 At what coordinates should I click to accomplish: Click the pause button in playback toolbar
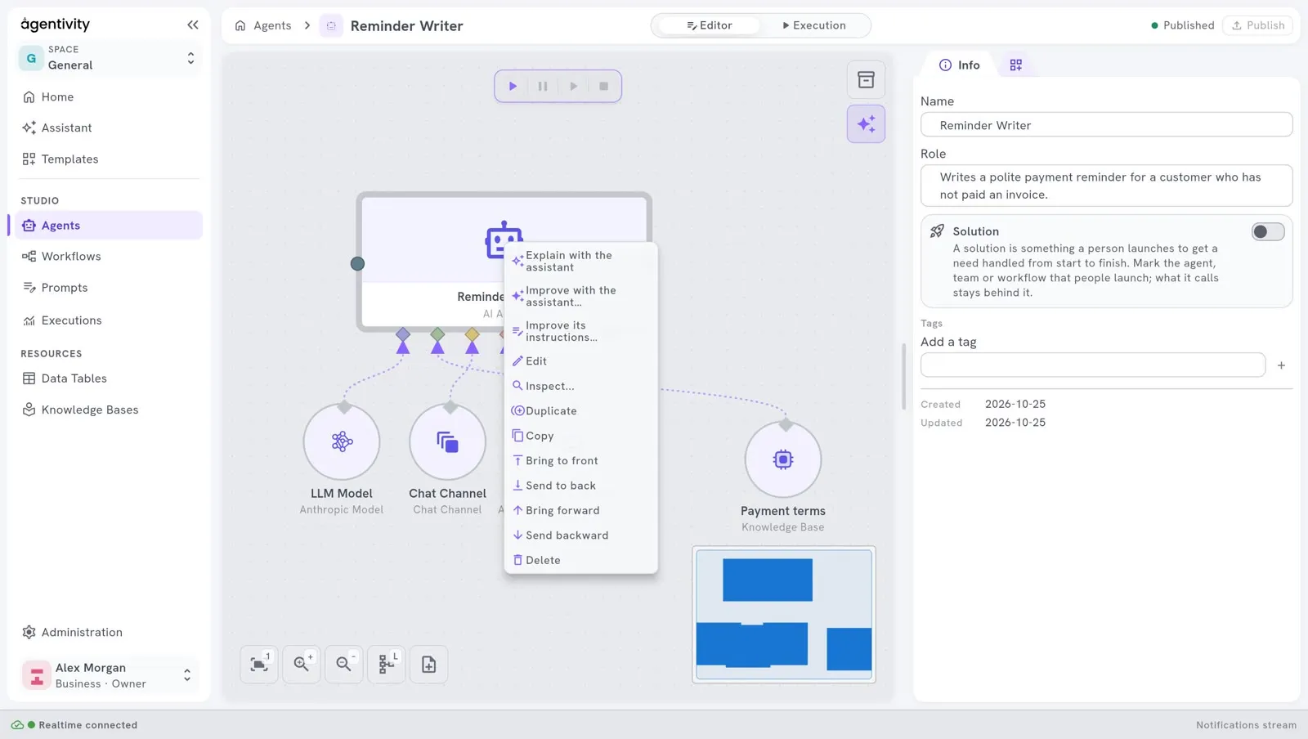[543, 86]
